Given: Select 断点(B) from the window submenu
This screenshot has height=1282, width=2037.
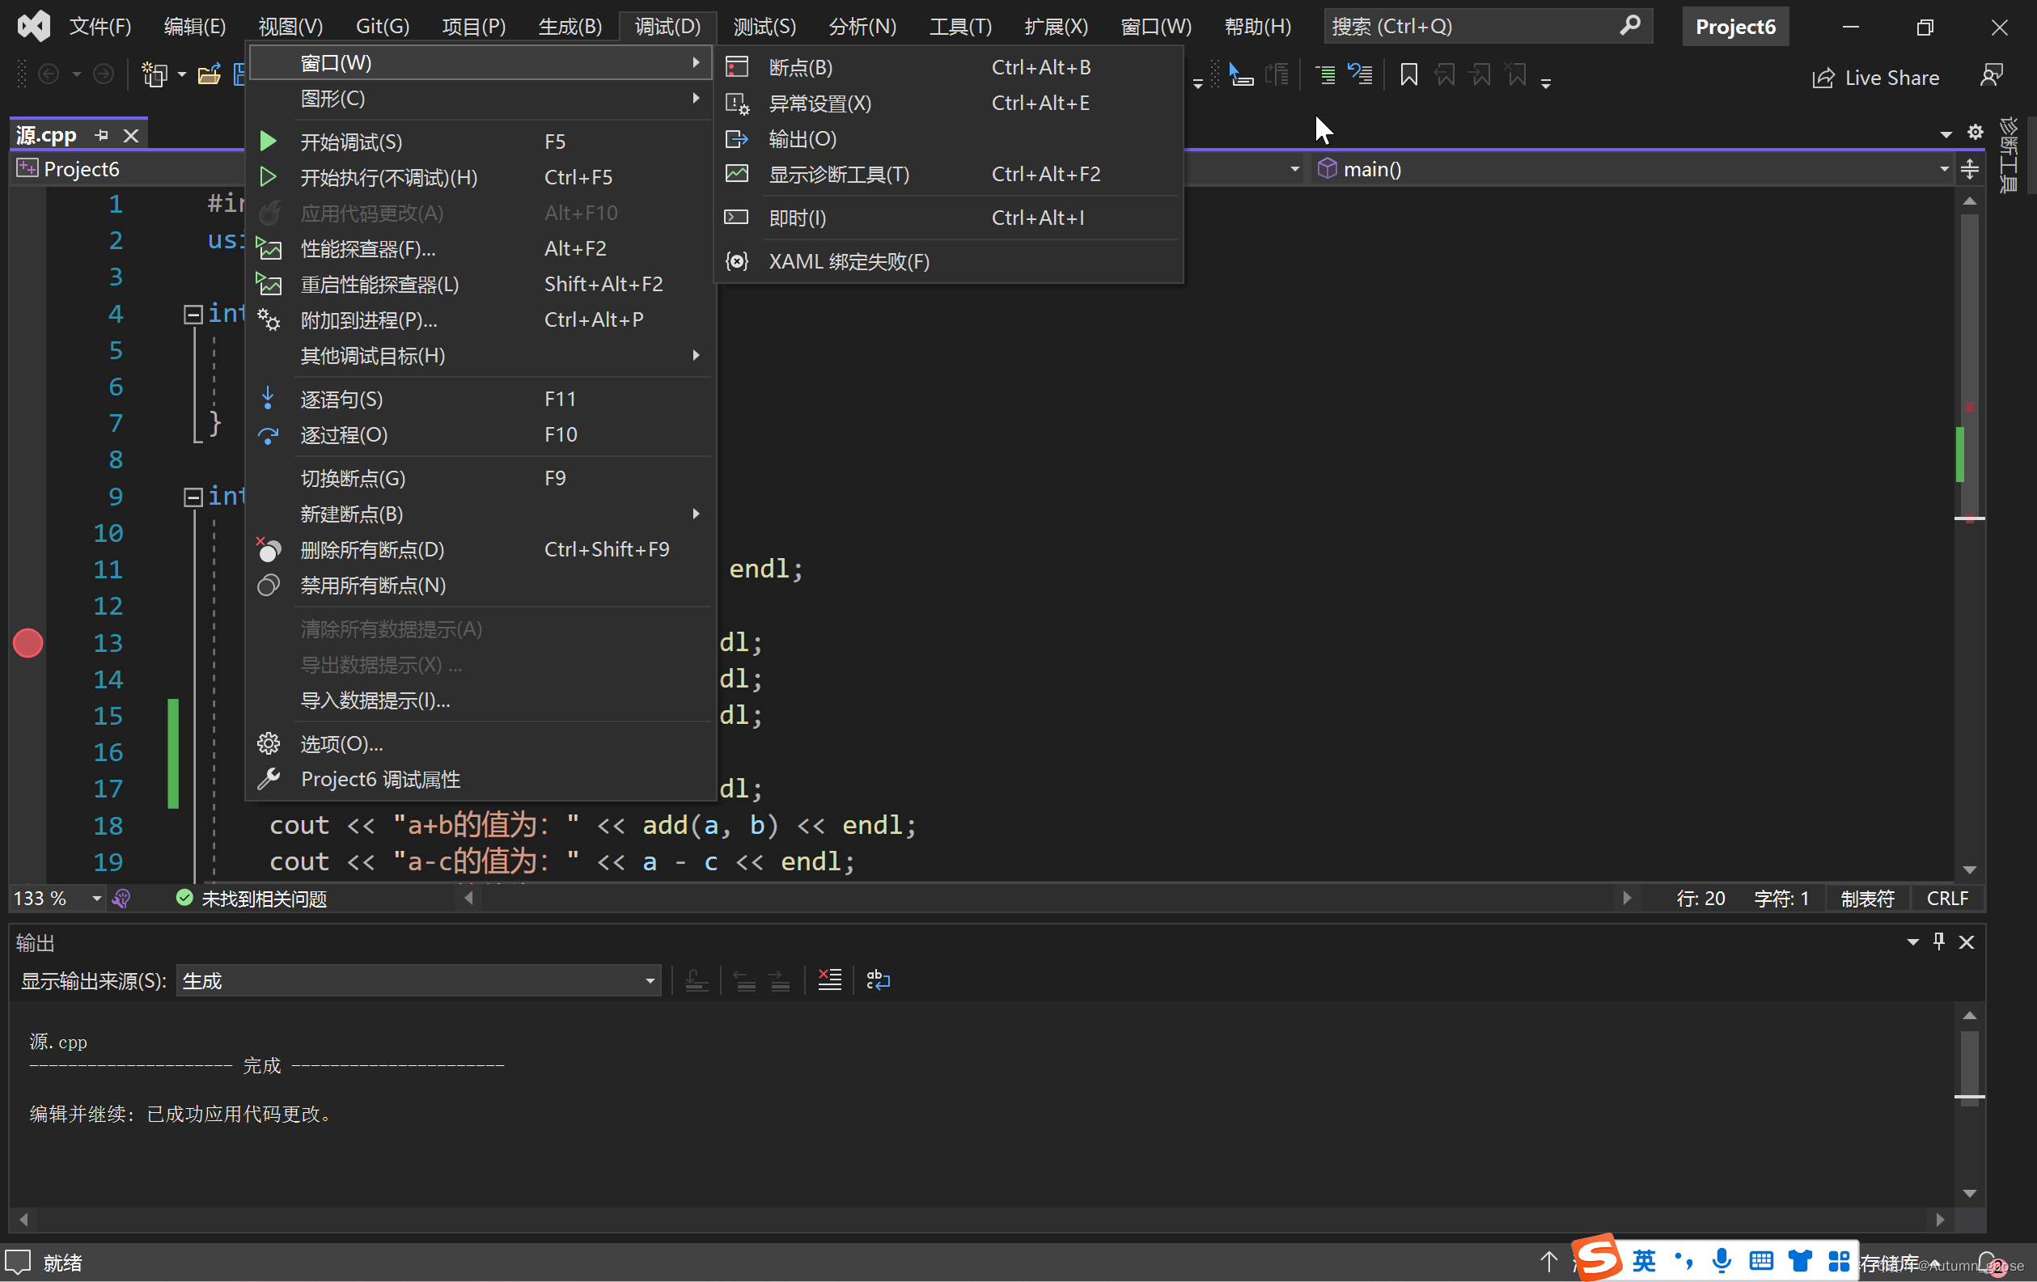Looking at the screenshot, I should click(x=799, y=67).
